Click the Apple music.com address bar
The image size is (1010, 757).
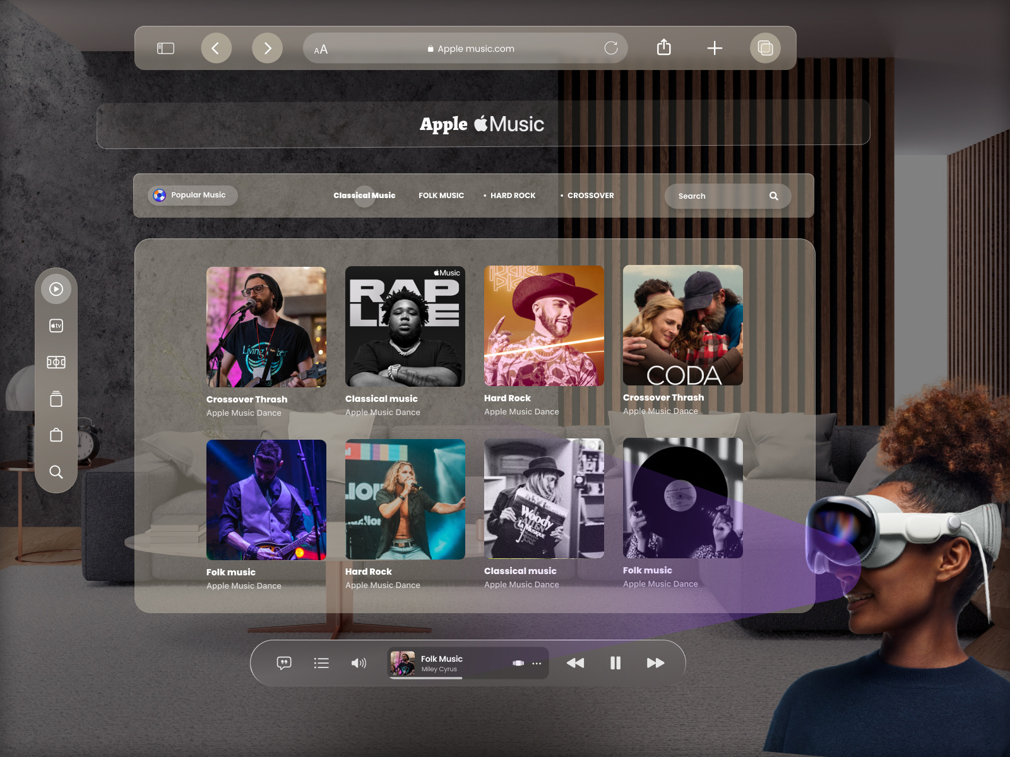pos(465,48)
